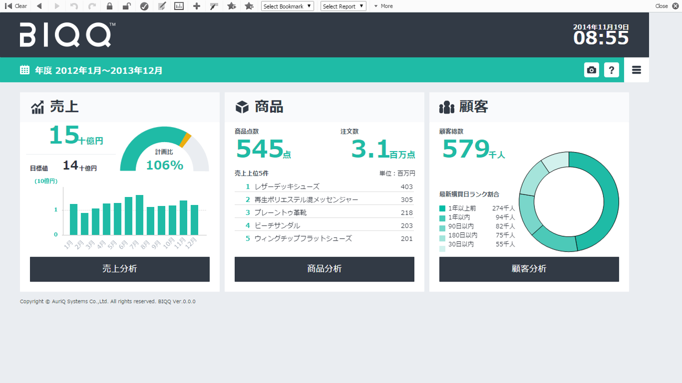The height and width of the screenshot is (383, 682).
Task: Click the 1年以上前 legend color swatch
Action: (442, 208)
